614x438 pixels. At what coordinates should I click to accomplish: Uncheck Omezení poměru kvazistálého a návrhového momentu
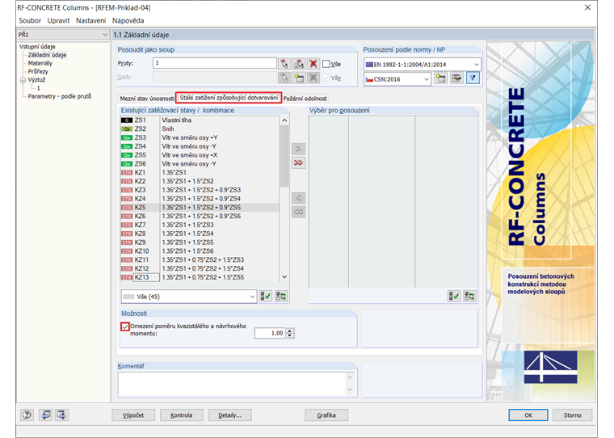coord(125,326)
